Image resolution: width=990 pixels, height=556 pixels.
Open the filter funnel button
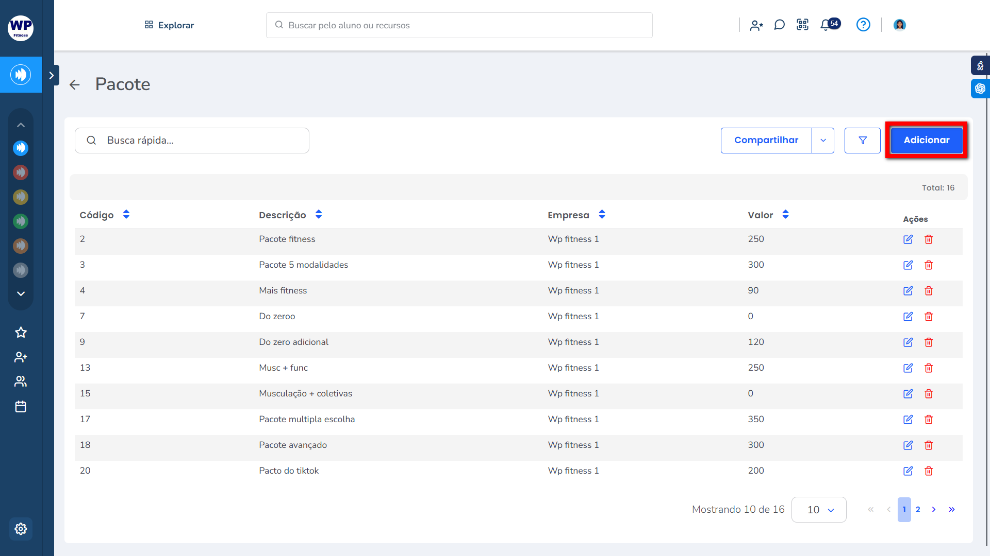pos(862,141)
